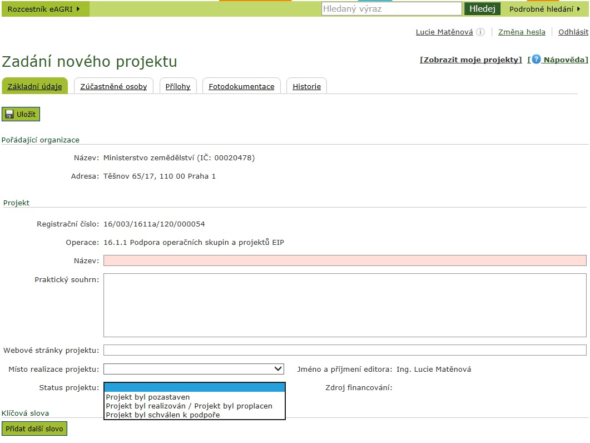
Task: Open the Místo realizace projektu dropdown
Action: (x=194, y=369)
